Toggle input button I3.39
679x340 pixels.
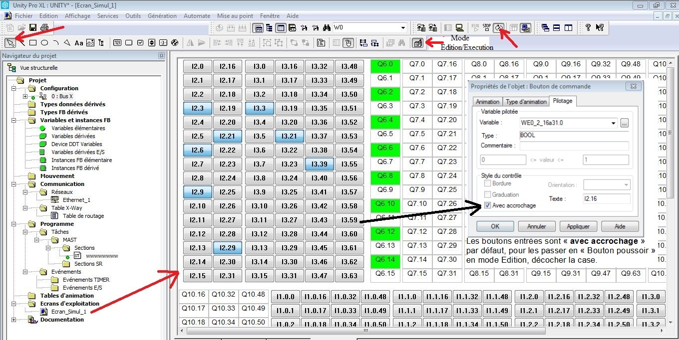319,164
